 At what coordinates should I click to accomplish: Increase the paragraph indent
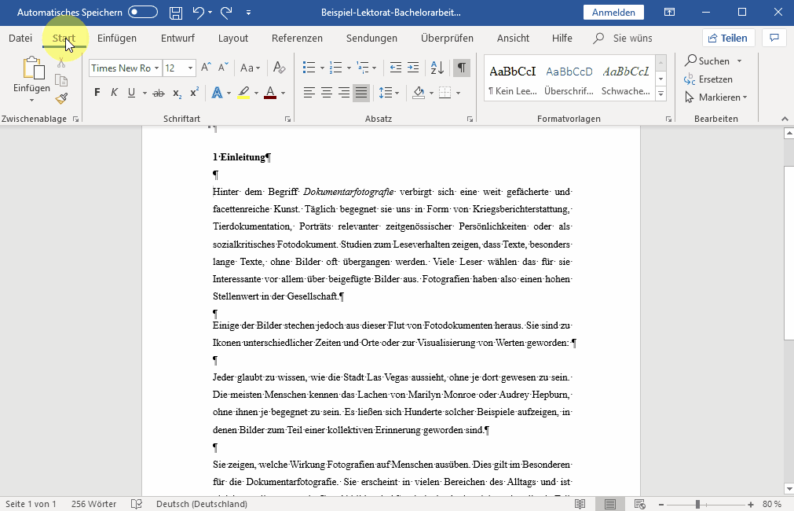coord(413,68)
